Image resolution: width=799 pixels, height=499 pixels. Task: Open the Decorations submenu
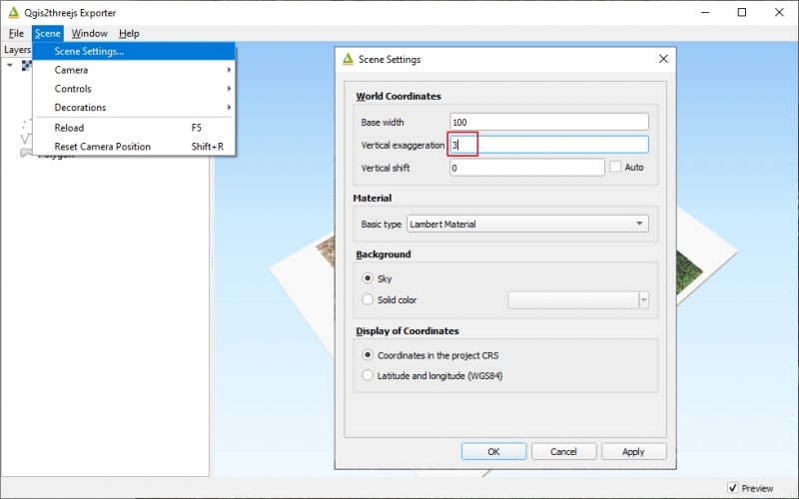click(x=134, y=108)
